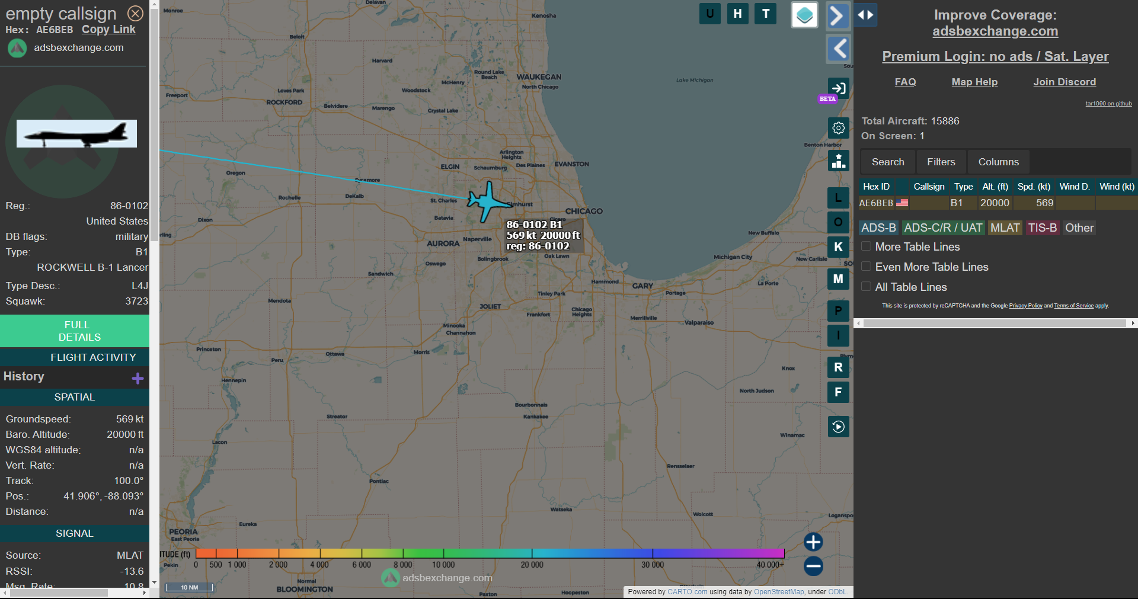Sort table by Wind D. column
The image size is (1138, 599).
point(1075,187)
